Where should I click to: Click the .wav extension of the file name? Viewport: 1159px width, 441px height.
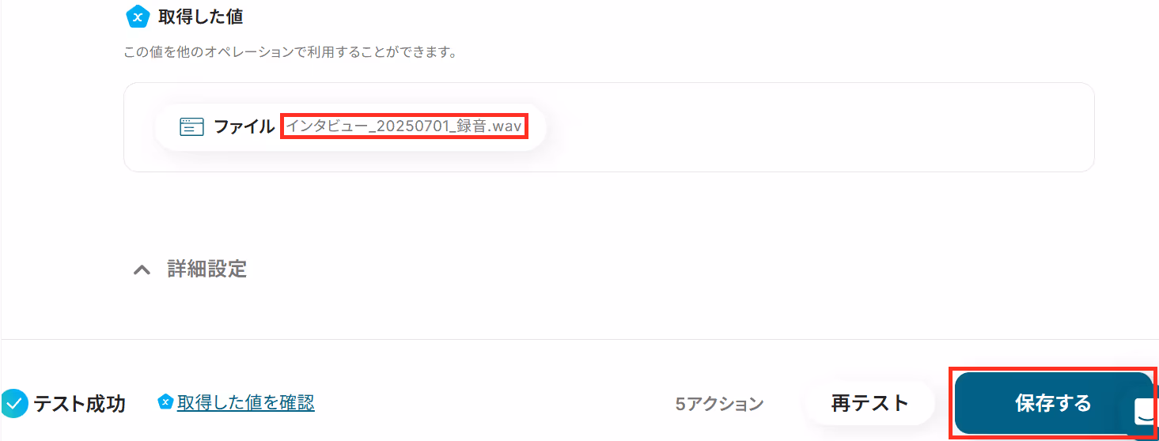click(506, 126)
